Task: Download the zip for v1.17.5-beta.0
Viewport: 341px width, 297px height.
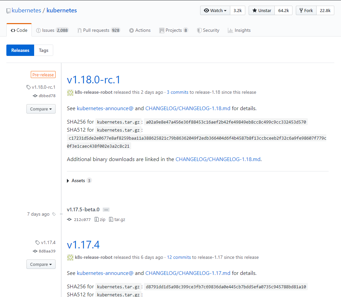Action: pyautogui.click(x=100, y=220)
